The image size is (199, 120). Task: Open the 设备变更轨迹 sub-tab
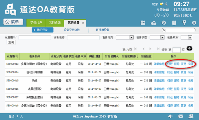[x=72, y=30]
